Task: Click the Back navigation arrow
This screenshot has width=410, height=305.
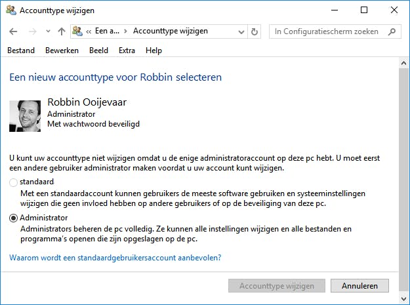Action: coord(14,31)
